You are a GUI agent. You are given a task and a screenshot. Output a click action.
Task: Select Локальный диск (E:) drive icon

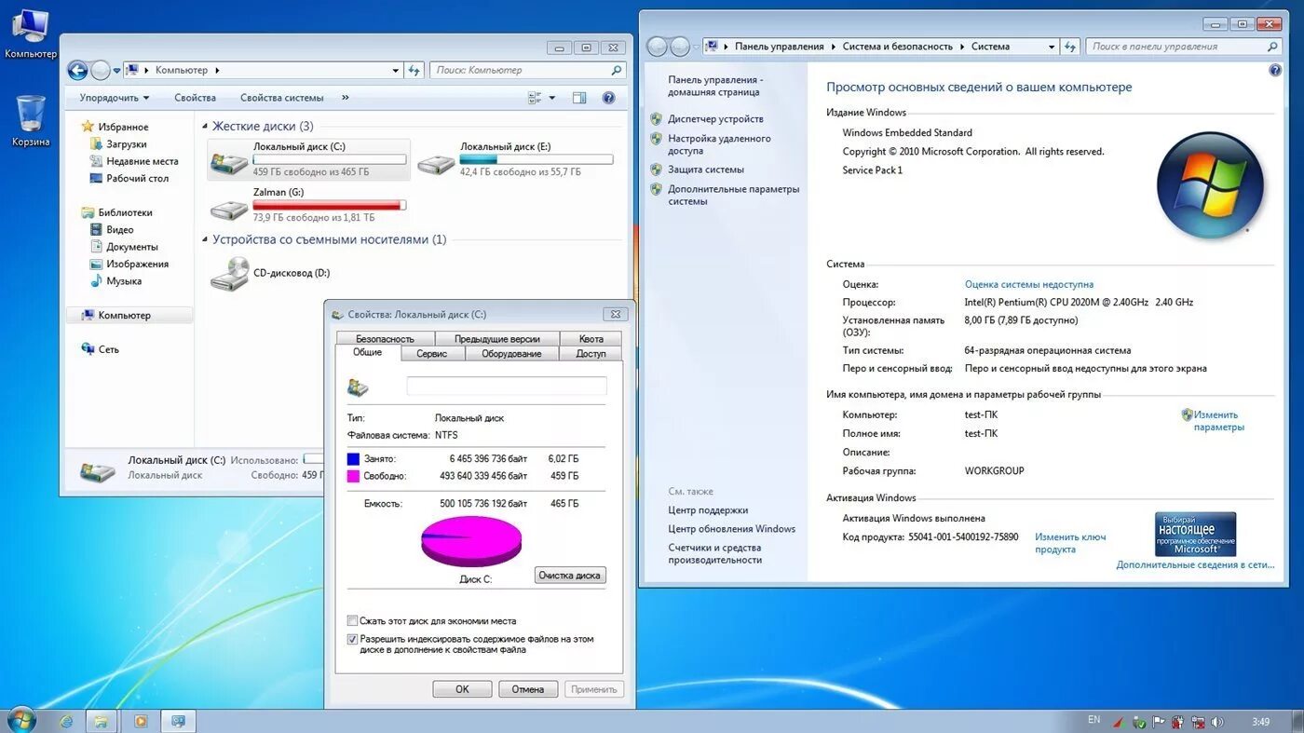tap(435, 162)
